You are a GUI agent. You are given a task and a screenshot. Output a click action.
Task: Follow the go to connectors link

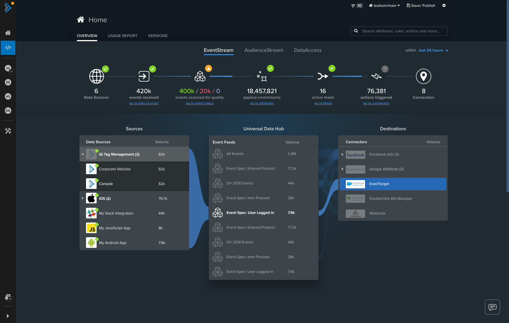(x=376, y=103)
